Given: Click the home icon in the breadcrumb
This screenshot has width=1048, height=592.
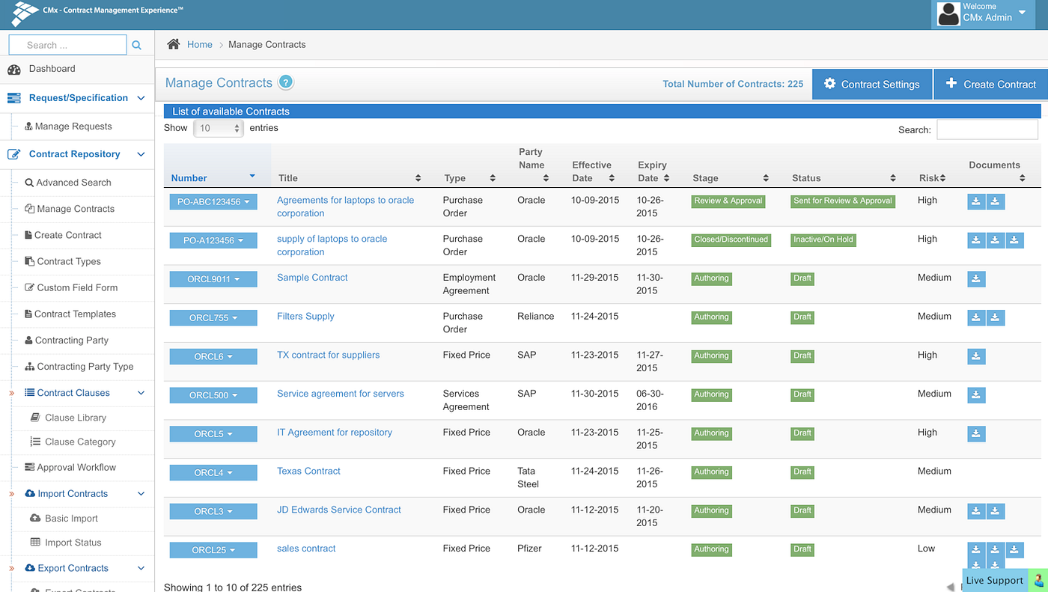Looking at the screenshot, I should click(175, 44).
